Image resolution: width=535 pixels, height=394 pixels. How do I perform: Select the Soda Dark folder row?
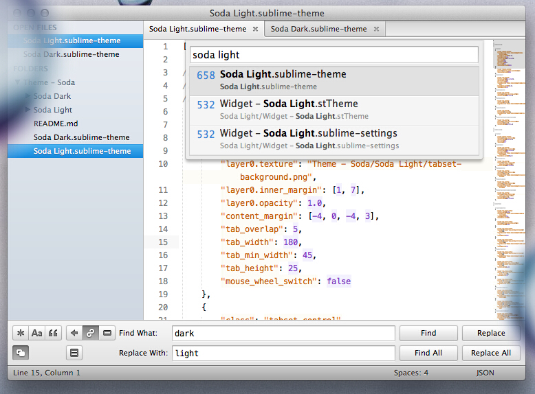[76, 96]
